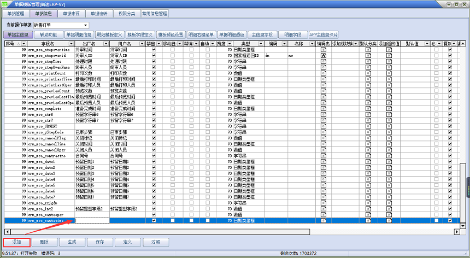Open 模板颜色设置 button
Screen dimensions: 470x258
[171, 35]
